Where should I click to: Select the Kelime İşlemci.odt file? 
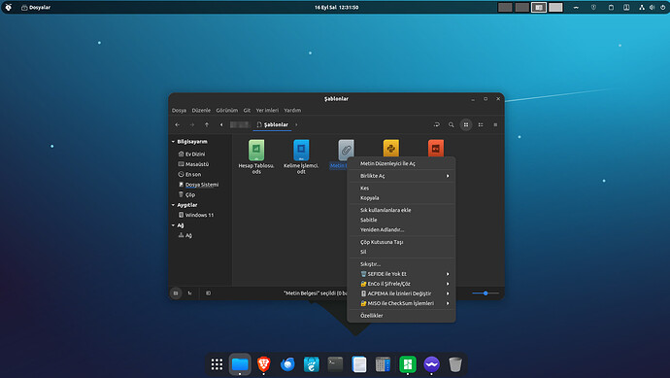pyautogui.click(x=301, y=150)
